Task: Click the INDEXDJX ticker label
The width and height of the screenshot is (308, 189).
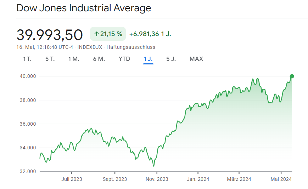Action: click(x=90, y=47)
